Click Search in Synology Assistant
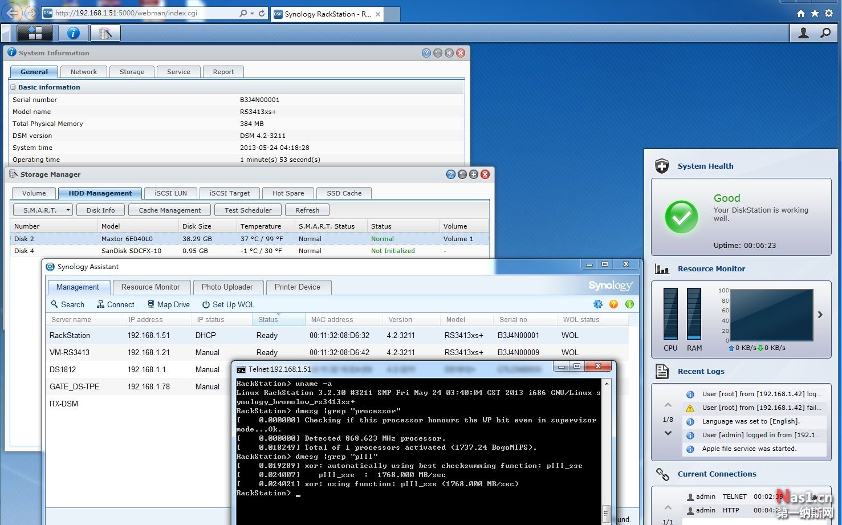 tap(67, 305)
